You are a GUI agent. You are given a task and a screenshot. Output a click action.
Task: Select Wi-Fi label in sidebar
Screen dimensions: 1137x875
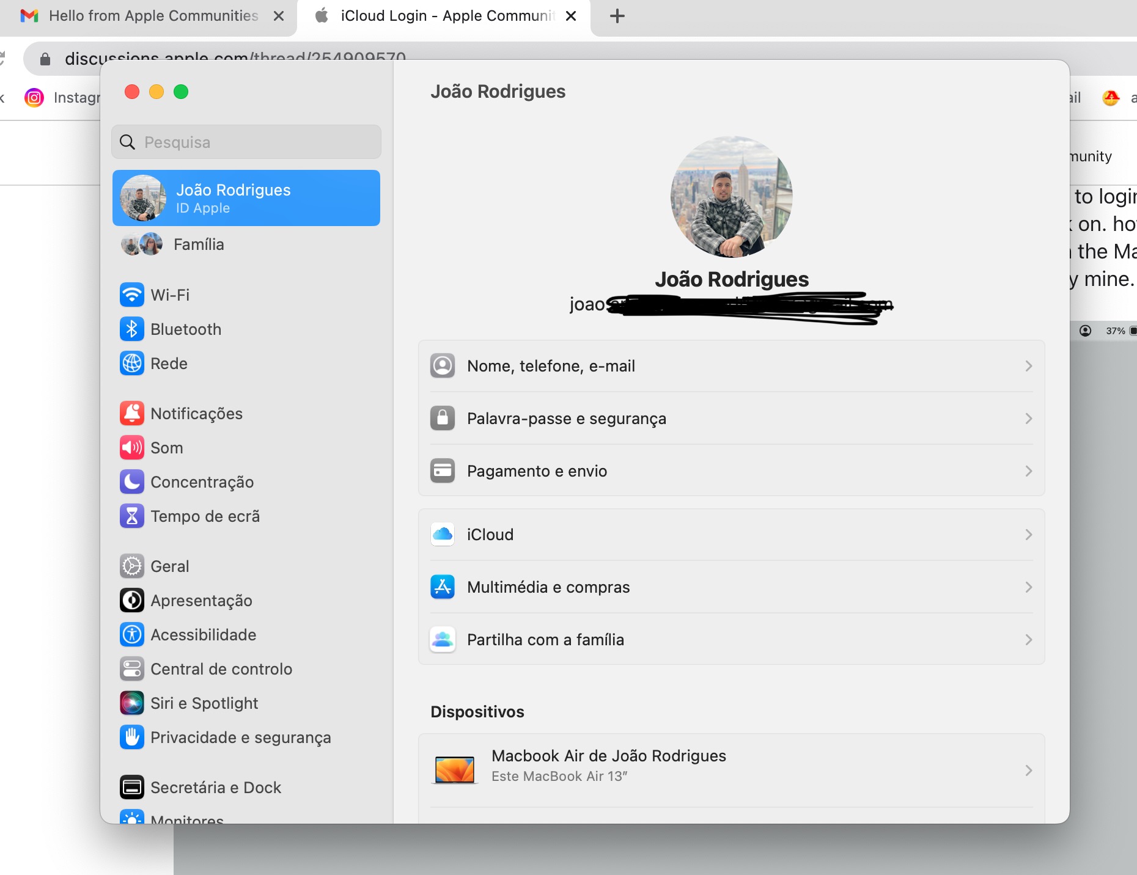coord(170,295)
